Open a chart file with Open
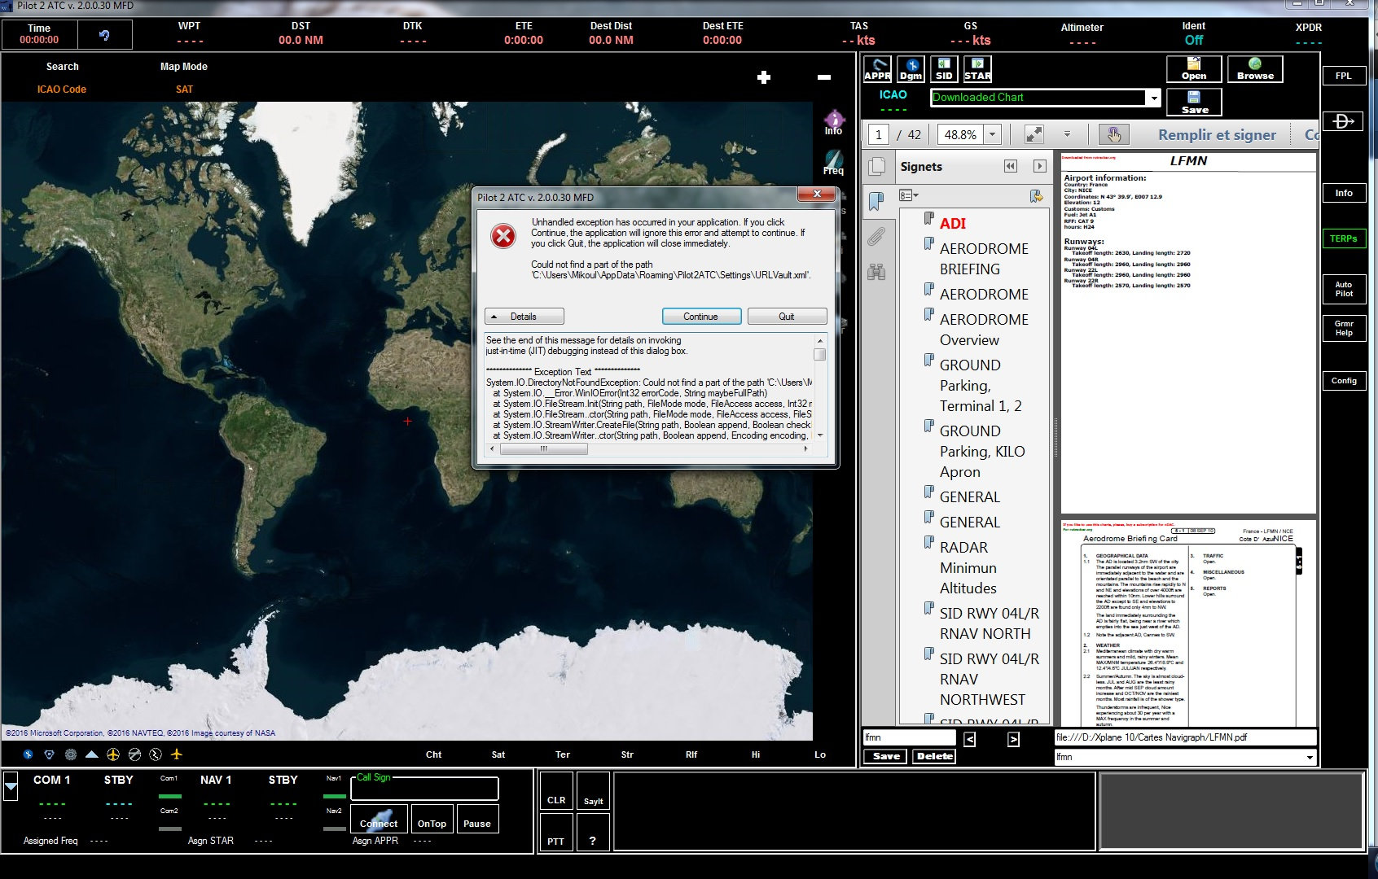1378x879 pixels. tap(1194, 69)
